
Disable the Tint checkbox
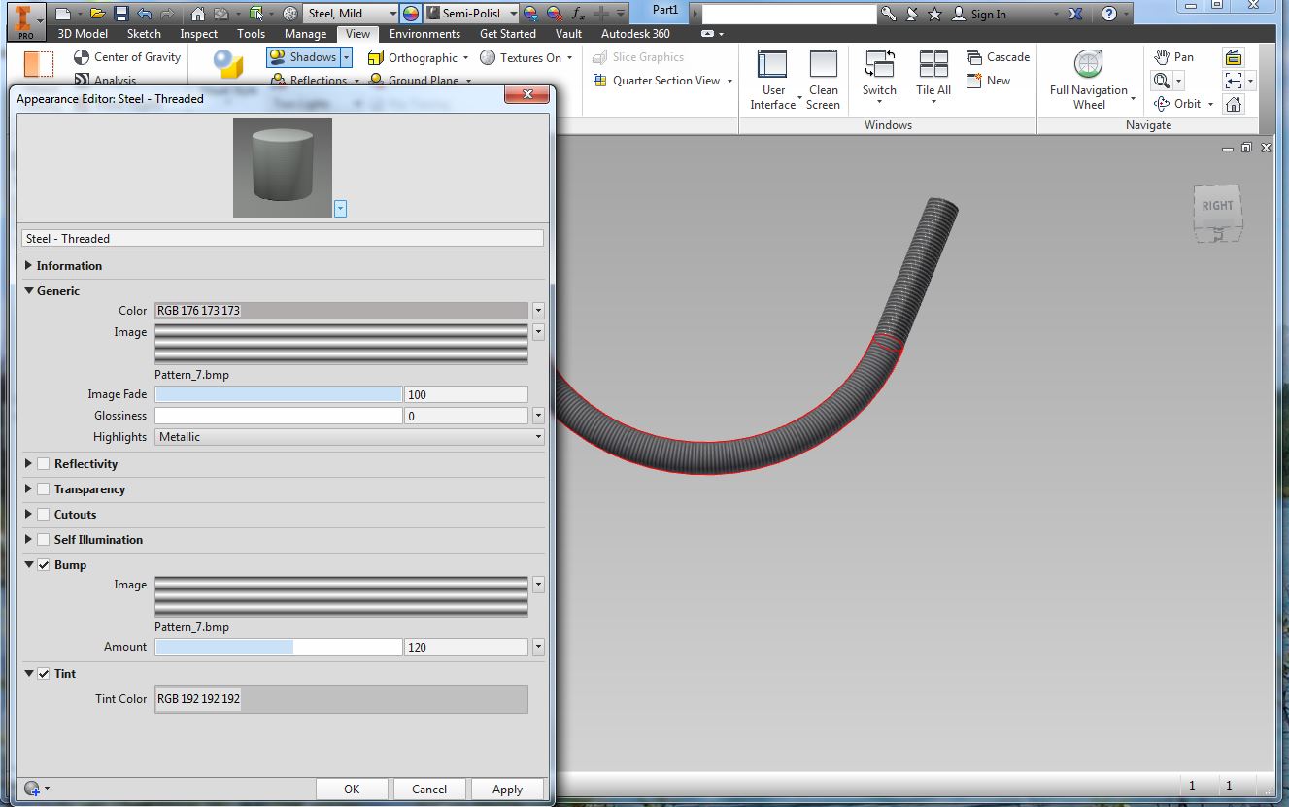(x=43, y=673)
